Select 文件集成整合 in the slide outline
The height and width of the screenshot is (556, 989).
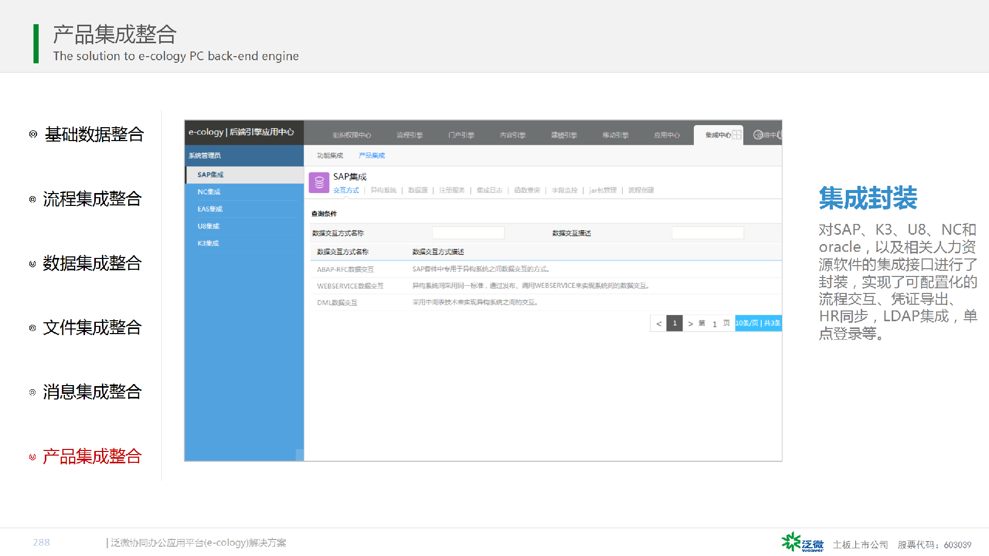pos(92,327)
